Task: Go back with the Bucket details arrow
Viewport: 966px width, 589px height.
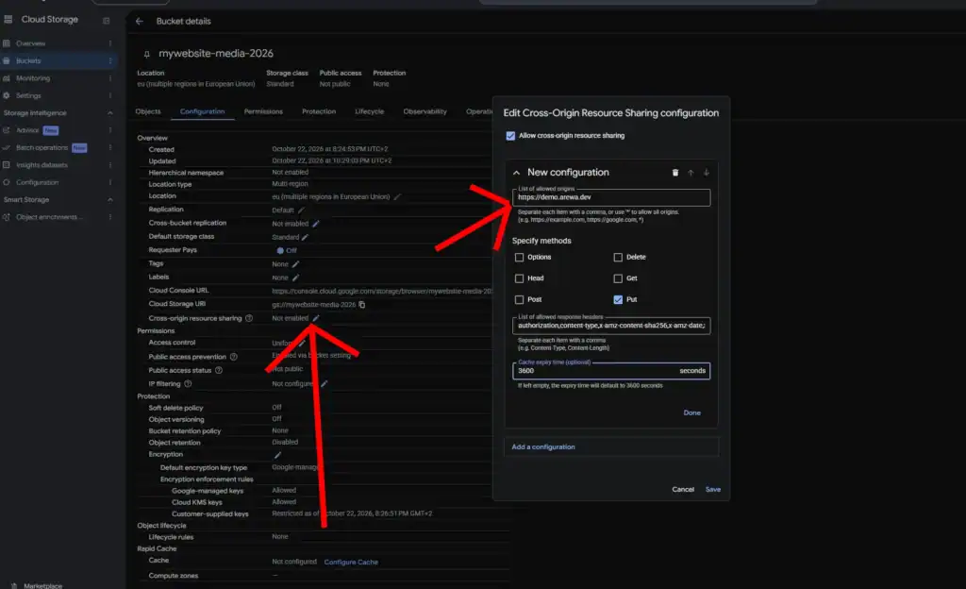Action: tap(140, 21)
